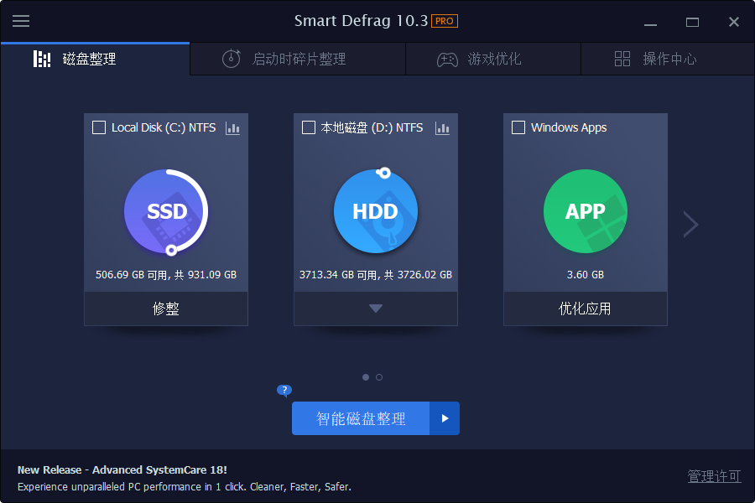755x503 pixels.
Task: Click the green APP circle icon
Action: [x=585, y=210]
